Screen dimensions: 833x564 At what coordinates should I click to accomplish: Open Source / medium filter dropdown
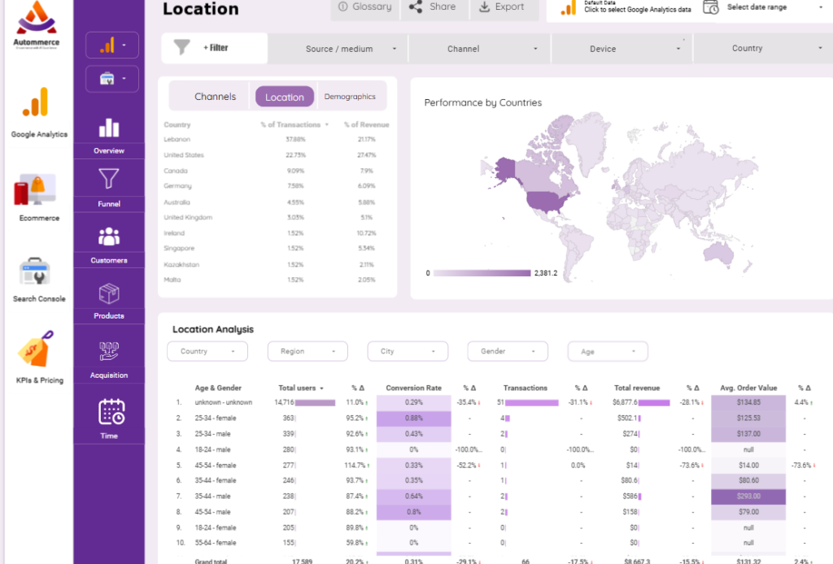pyautogui.click(x=338, y=49)
